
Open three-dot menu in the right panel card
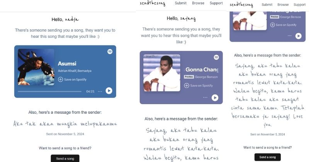289,35
